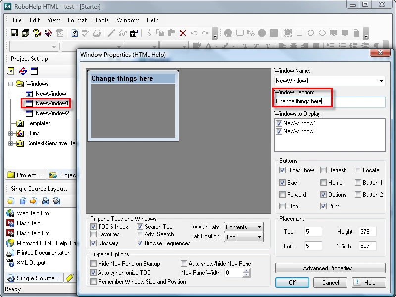The height and width of the screenshot is (297, 396).
Task: Click the first icon under Project Set-up
Action: [x=11, y=71]
